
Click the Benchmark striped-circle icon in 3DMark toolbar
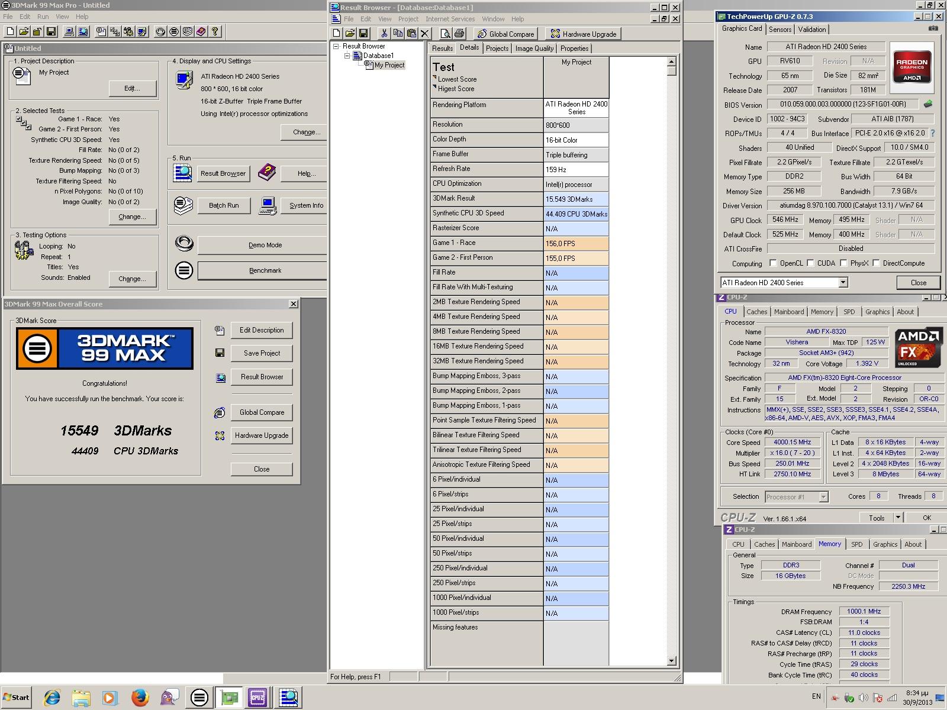174,31
